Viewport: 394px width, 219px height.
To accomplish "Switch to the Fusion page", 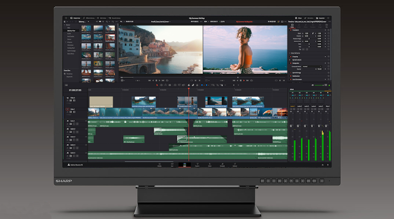I will [x=197, y=165].
